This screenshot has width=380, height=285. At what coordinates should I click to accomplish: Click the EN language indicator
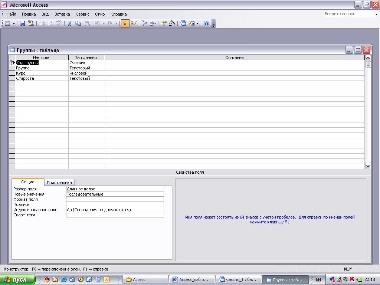(318, 279)
